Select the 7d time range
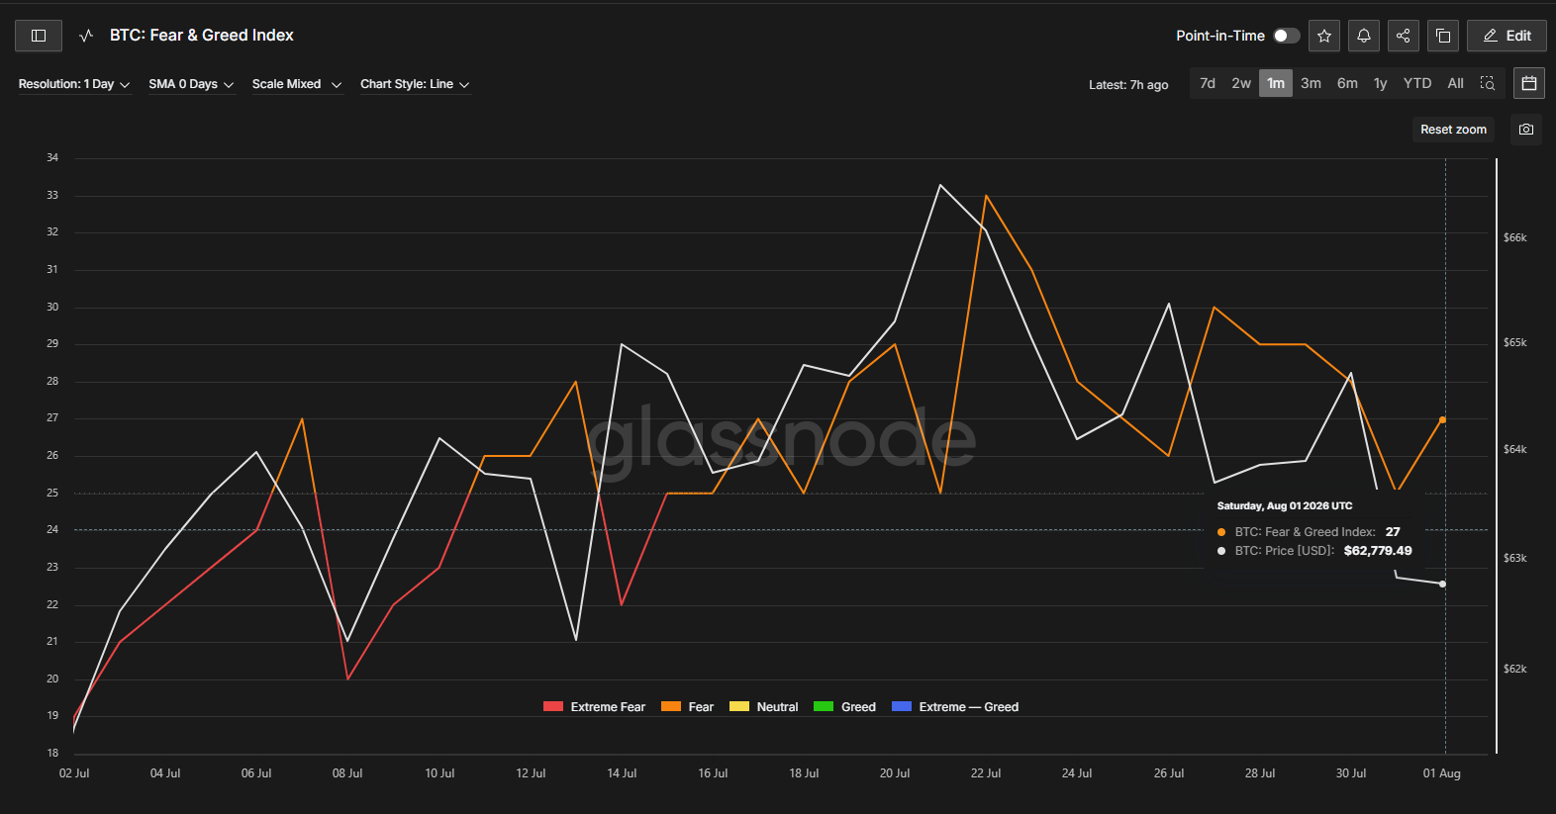 click(x=1208, y=83)
